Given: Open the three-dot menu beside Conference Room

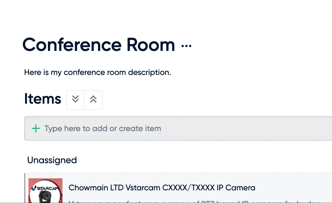Looking at the screenshot, I should (x=186, y=46).
